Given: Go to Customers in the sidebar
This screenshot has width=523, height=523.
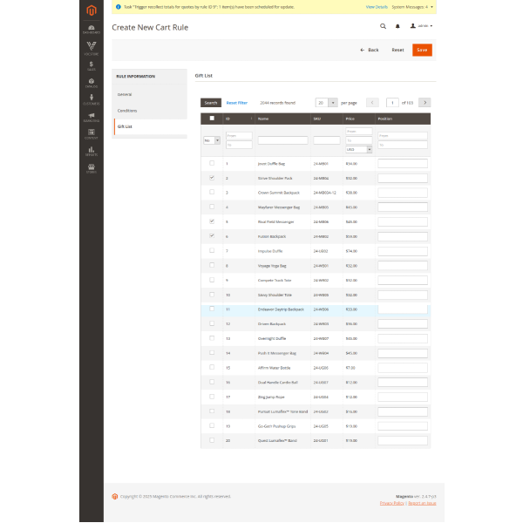Looking at the screenshot, I should point(91,99).
